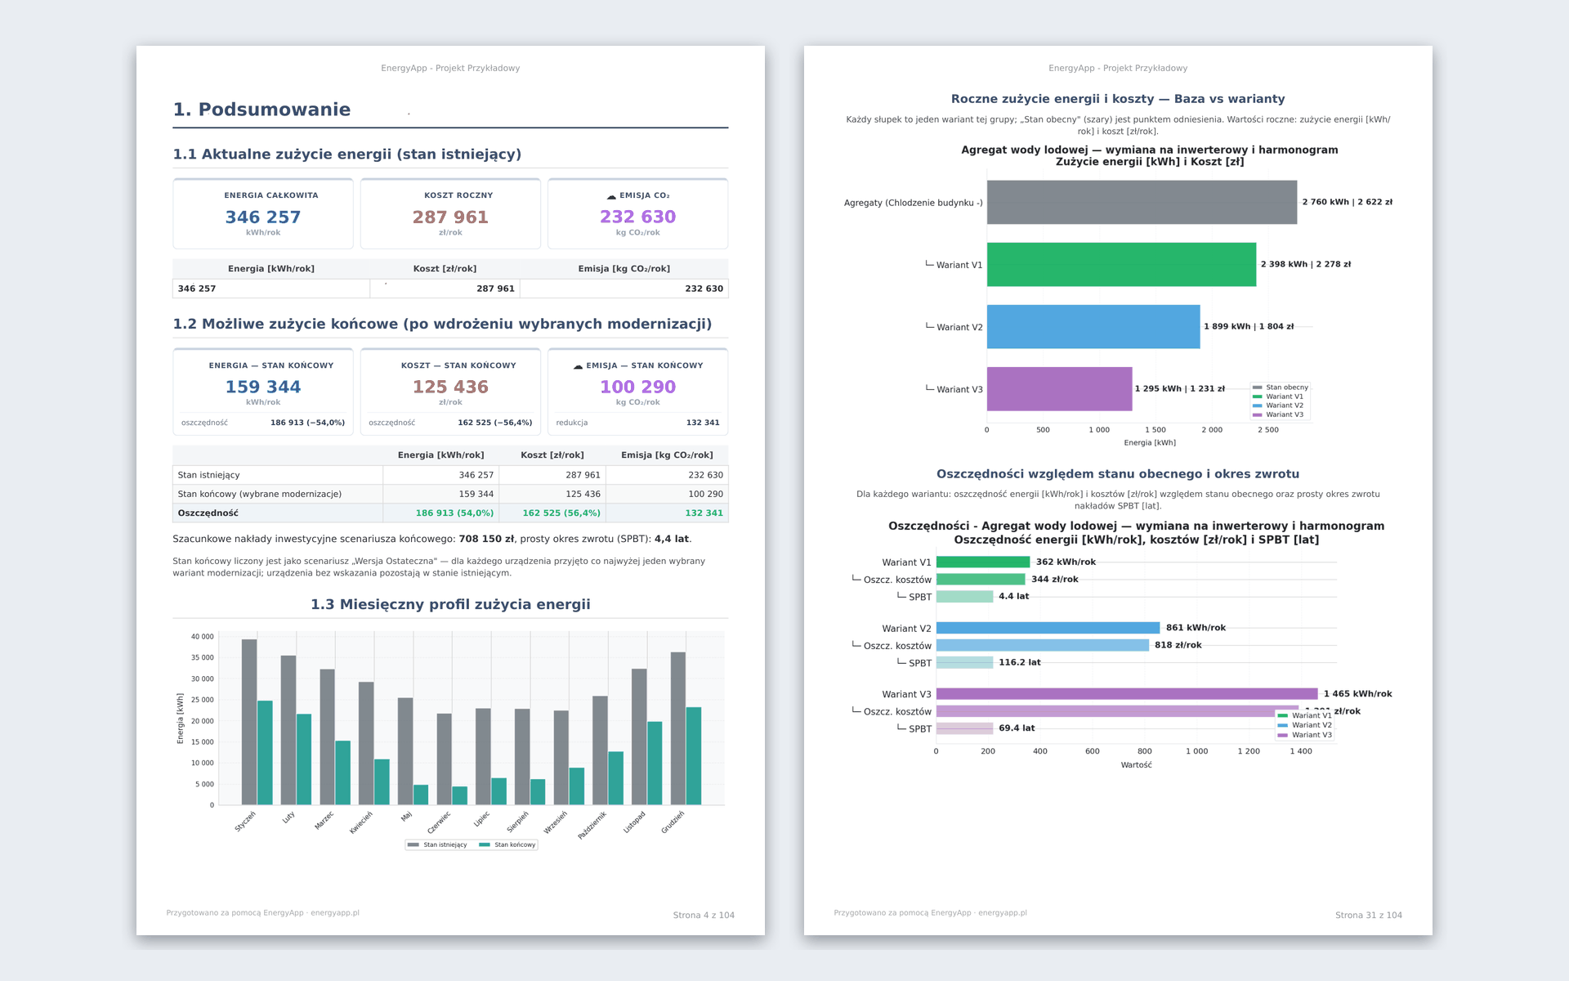1569x981 pixels.
Task: Select teal Stan końcowy legend swatch
Action: pos(485,844)
